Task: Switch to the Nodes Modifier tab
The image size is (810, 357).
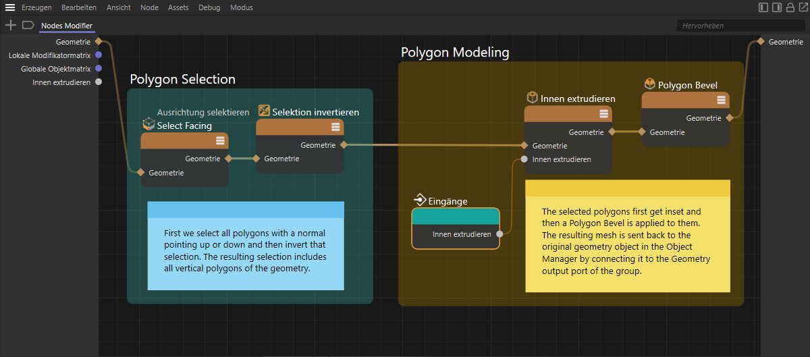Action: tap(66, 26)
